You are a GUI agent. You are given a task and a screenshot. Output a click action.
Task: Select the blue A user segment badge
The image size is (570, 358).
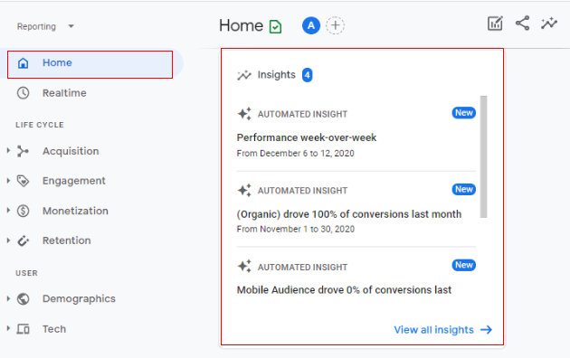[x=311, y=25]
